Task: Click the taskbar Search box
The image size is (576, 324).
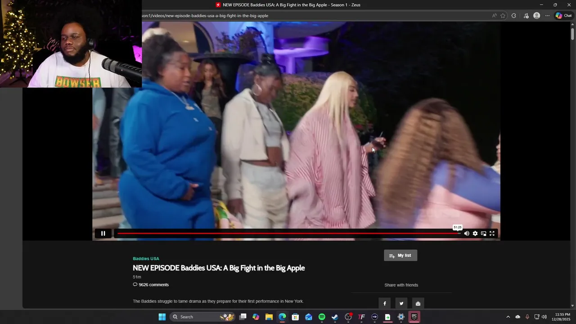Action: click(202, 317)
